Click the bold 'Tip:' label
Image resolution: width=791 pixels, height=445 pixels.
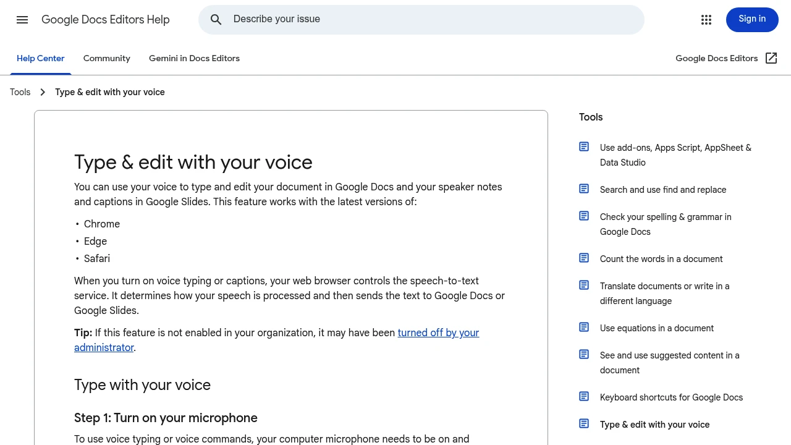[83, 333]
